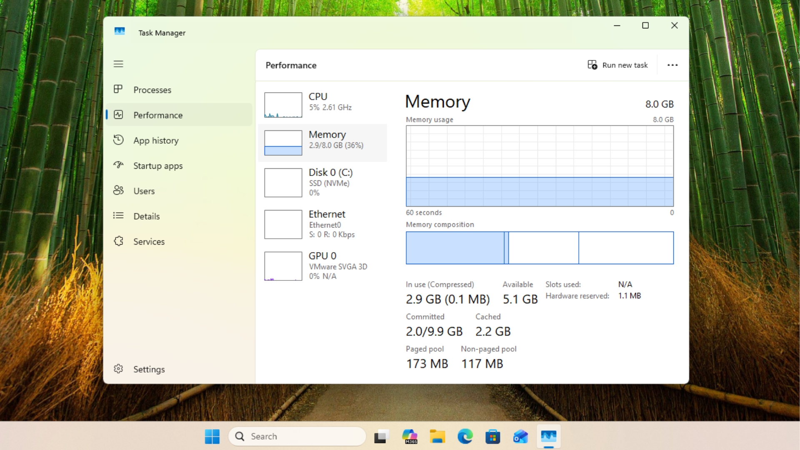This screenshot has width=800, height=450.
Task: Click the Startup apps gauge icon
Action: tap(118, 165)
